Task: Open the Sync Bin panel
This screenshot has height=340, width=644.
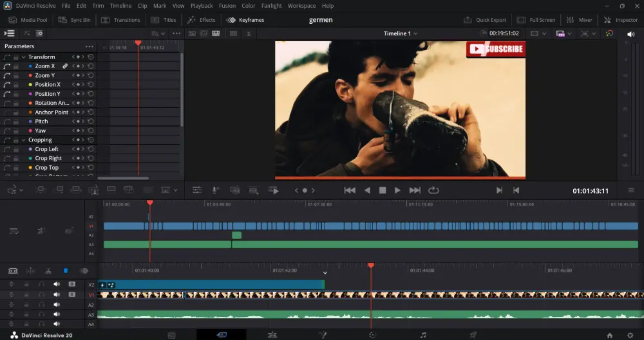Action: (x=74, y=20)
